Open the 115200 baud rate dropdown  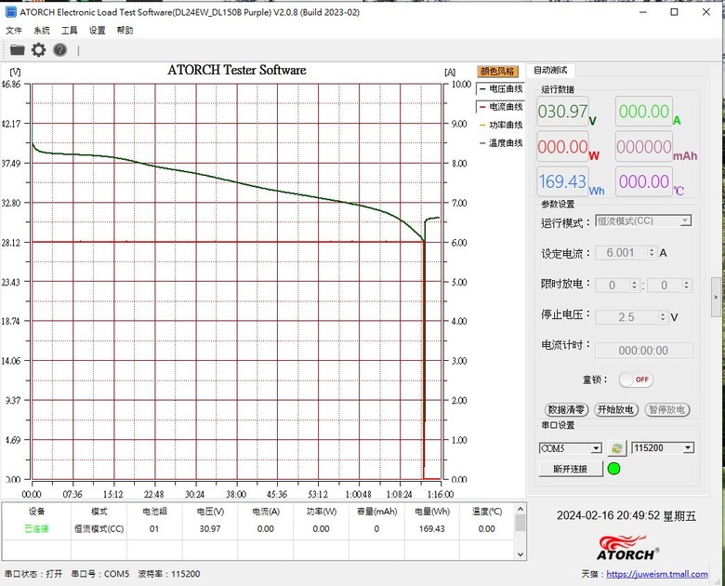(689, 447)
